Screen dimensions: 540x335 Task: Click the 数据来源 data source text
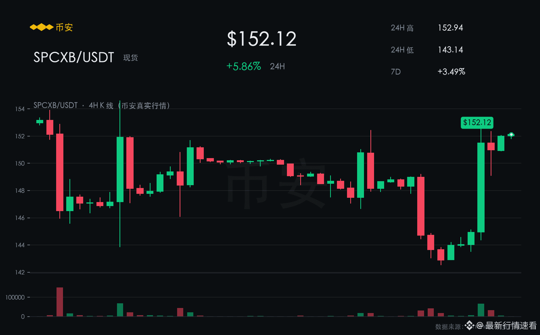(x=449, y=326)
